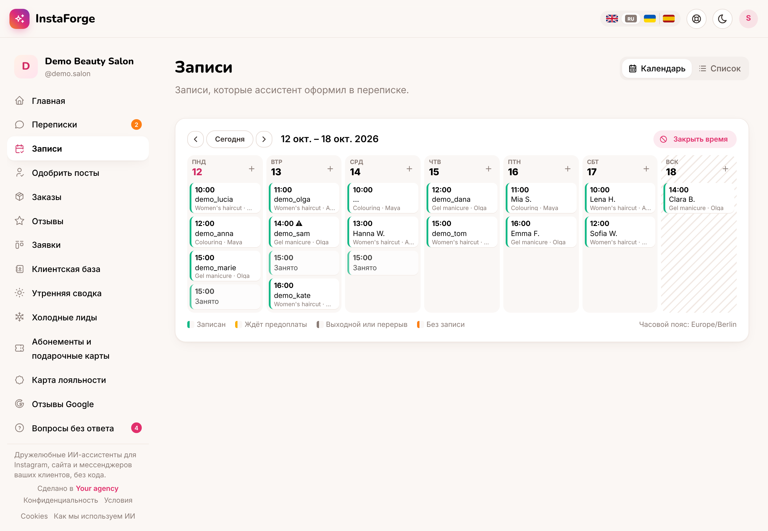
Task: Open Переписки in sidebar
Action: pyautogui.click(x=78, y=124)
